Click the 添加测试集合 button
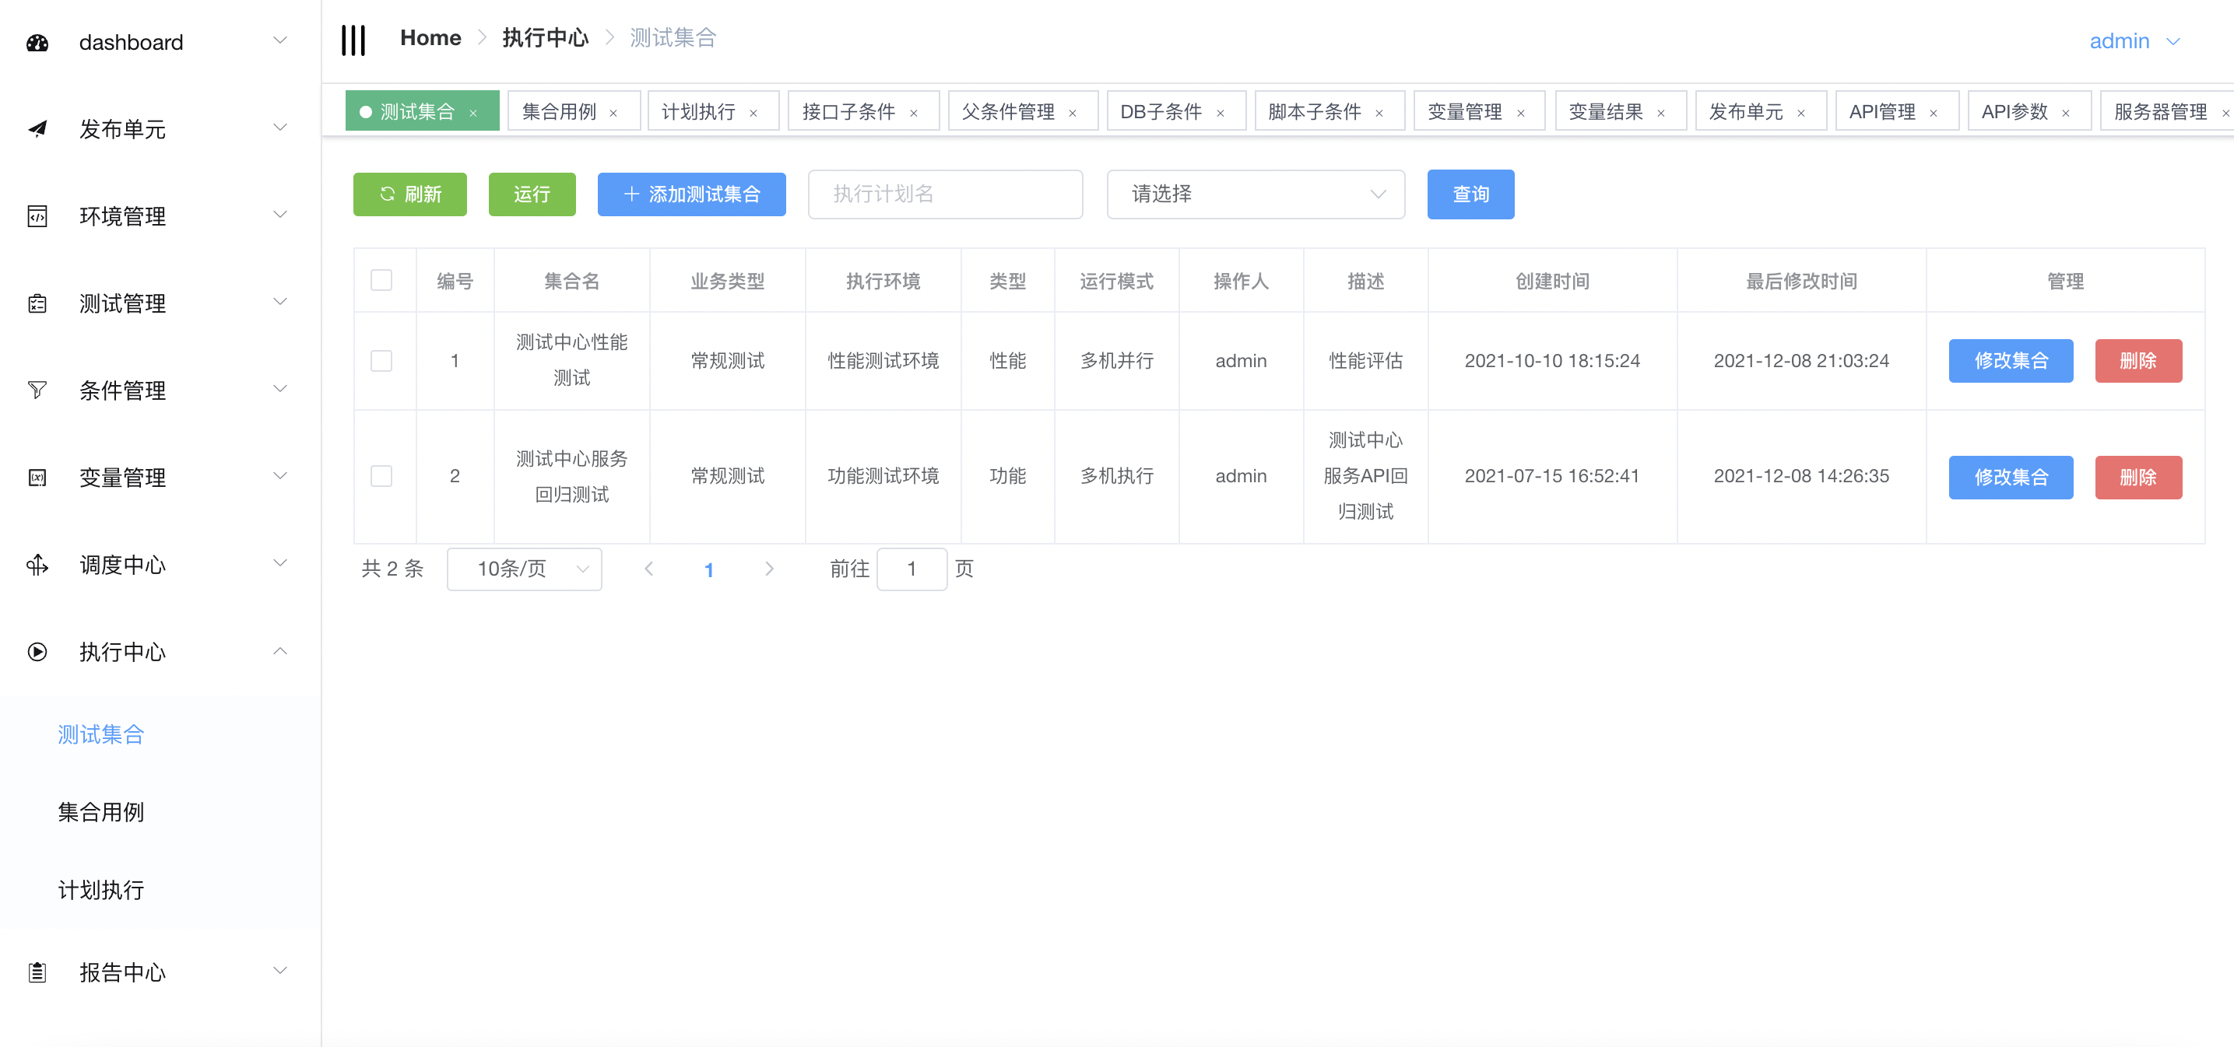2234x1047 pixels. 692,194
